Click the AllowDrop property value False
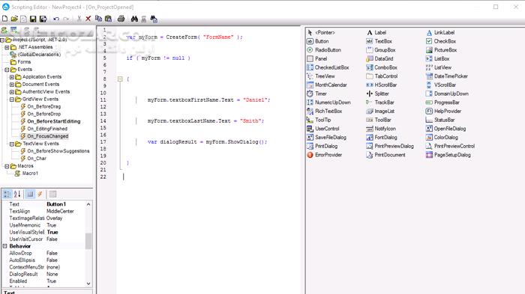The height and width of the screenshot is (294, 525). [52, 253]
